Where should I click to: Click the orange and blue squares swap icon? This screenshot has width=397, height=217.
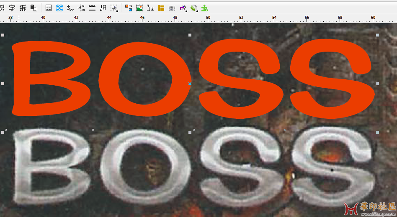[129, 8]
